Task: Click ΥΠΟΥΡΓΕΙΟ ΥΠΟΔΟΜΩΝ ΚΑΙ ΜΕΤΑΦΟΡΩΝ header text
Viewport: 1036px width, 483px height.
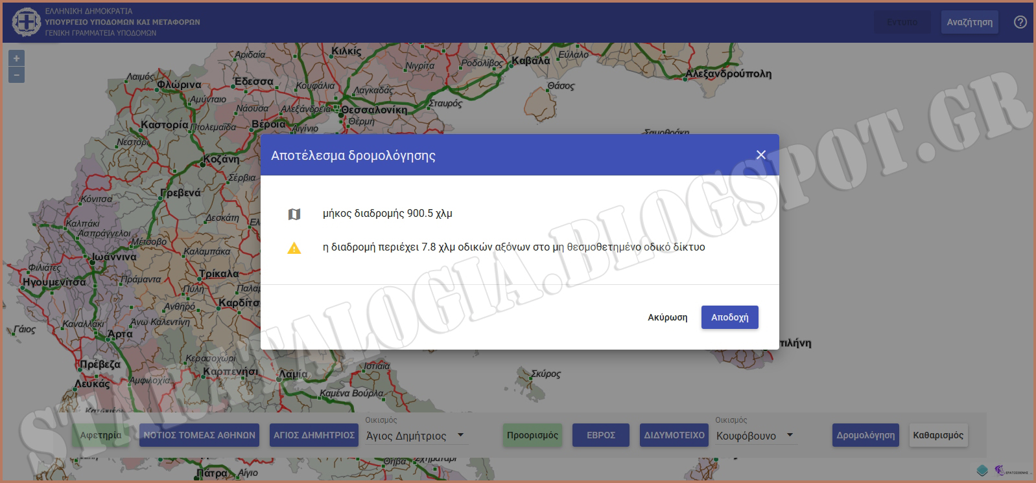Action: (123, 22)
